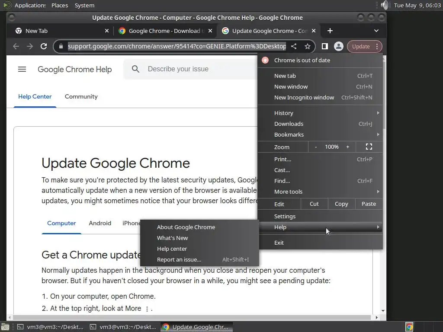443x332 pixels.
Task: Click show desktop icon in bottom panel
Action: (5, 327)
